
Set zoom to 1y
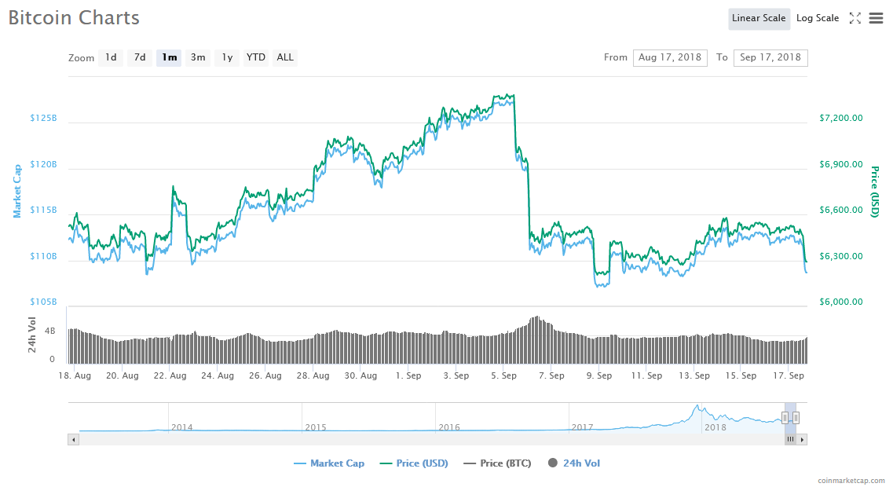coord(227,57)
